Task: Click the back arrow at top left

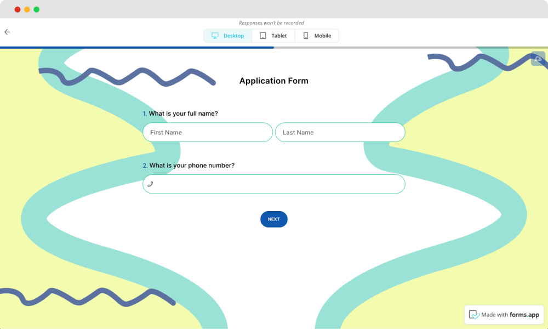Action: tap(7, 31)
